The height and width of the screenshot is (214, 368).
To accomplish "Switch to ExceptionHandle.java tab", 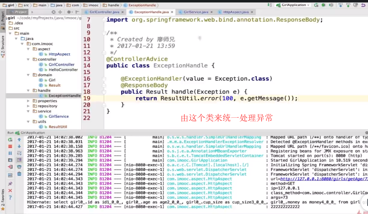I will 151,12.
